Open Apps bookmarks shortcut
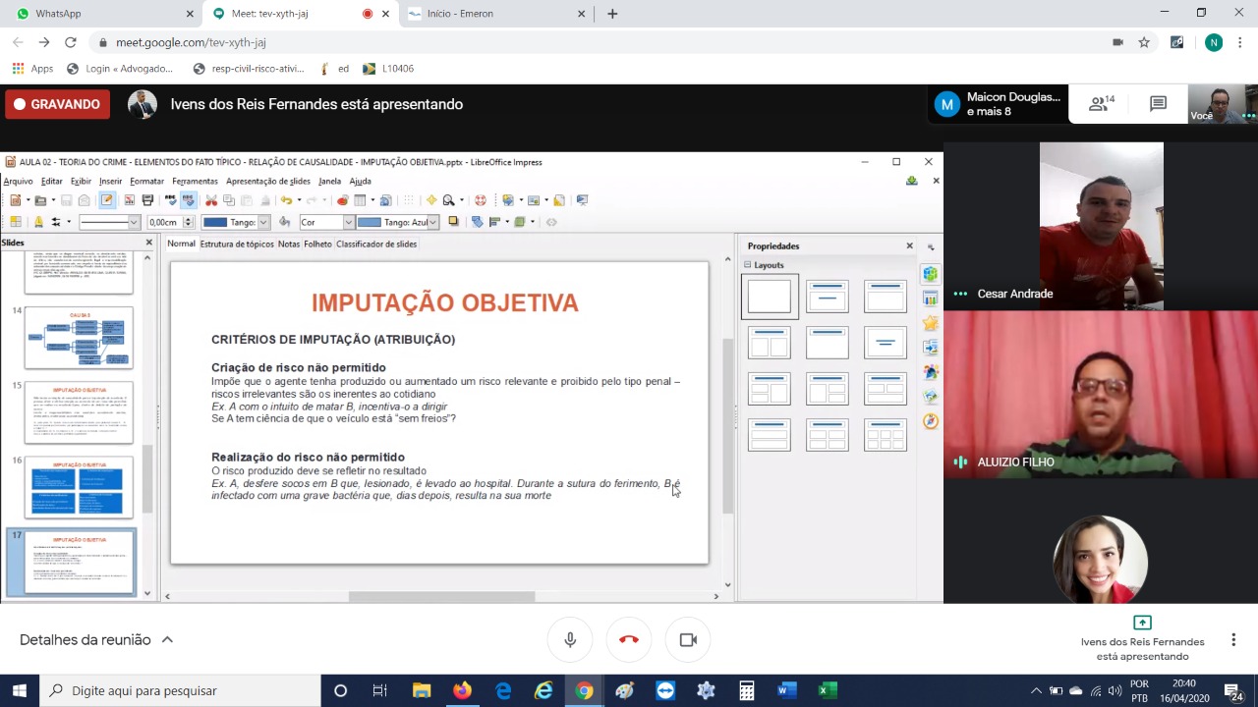The height and width of the screenshot is (707, 1258). (x=32, y=69)
